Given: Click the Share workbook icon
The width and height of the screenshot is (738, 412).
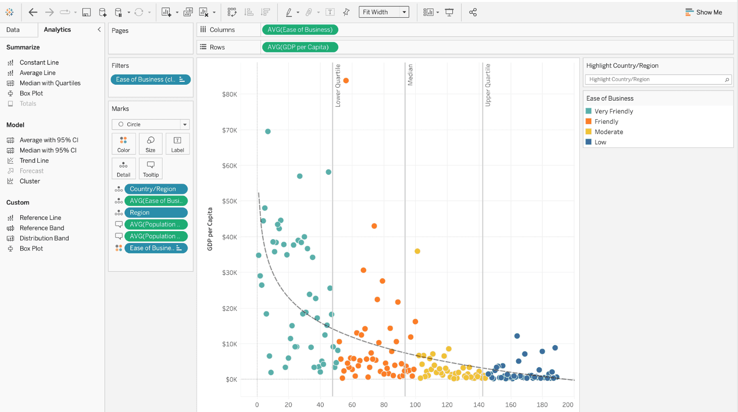Looking at the screenshot, I should pos(473,12).
